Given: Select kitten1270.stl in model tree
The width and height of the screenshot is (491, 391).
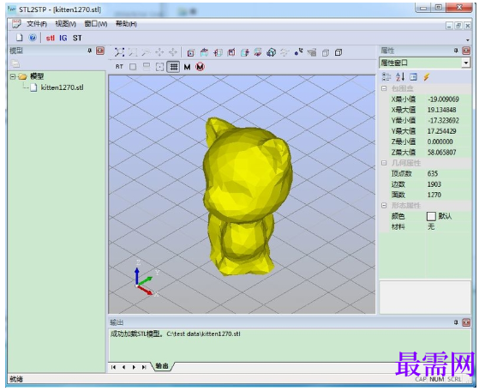Looking at the screenshot, I should [x=62, y=87].
